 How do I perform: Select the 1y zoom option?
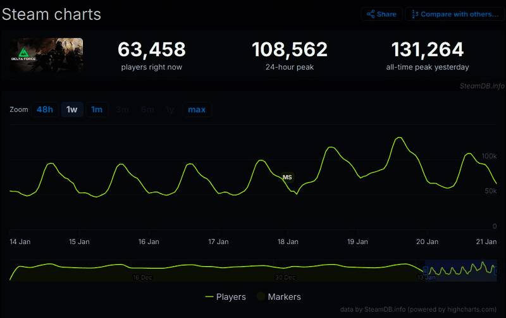pyautogui.click(x=170, y=109)
